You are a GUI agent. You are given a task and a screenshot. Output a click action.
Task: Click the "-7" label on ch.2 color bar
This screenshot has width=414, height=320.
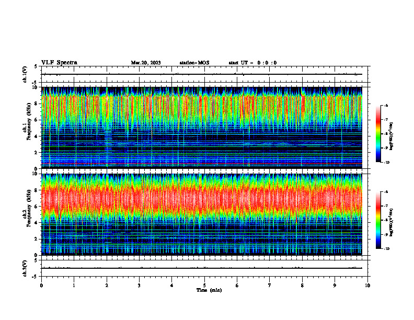[385, 206]
